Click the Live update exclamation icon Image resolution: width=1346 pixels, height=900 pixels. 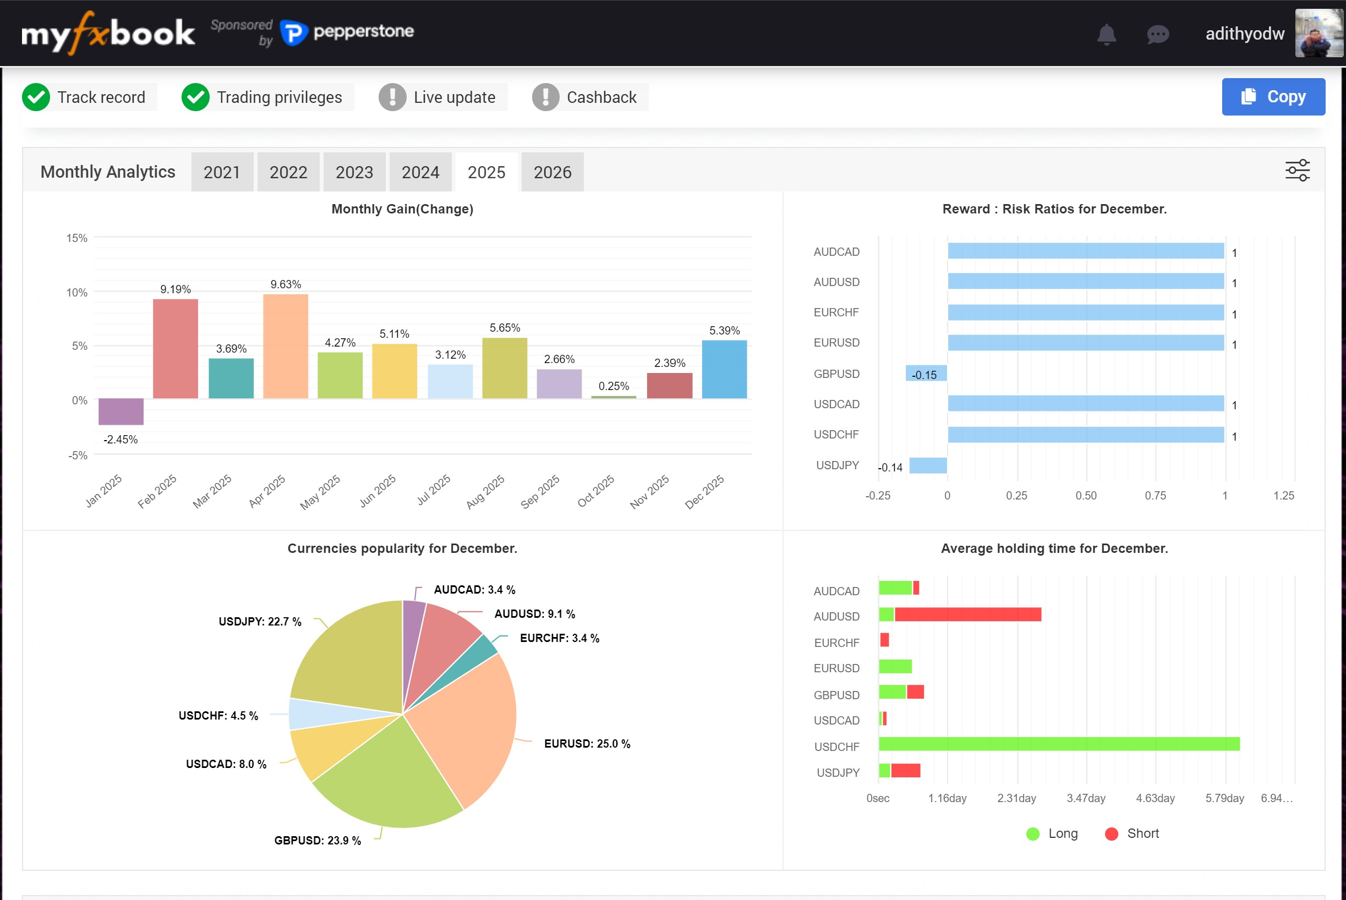click(392, 97)
